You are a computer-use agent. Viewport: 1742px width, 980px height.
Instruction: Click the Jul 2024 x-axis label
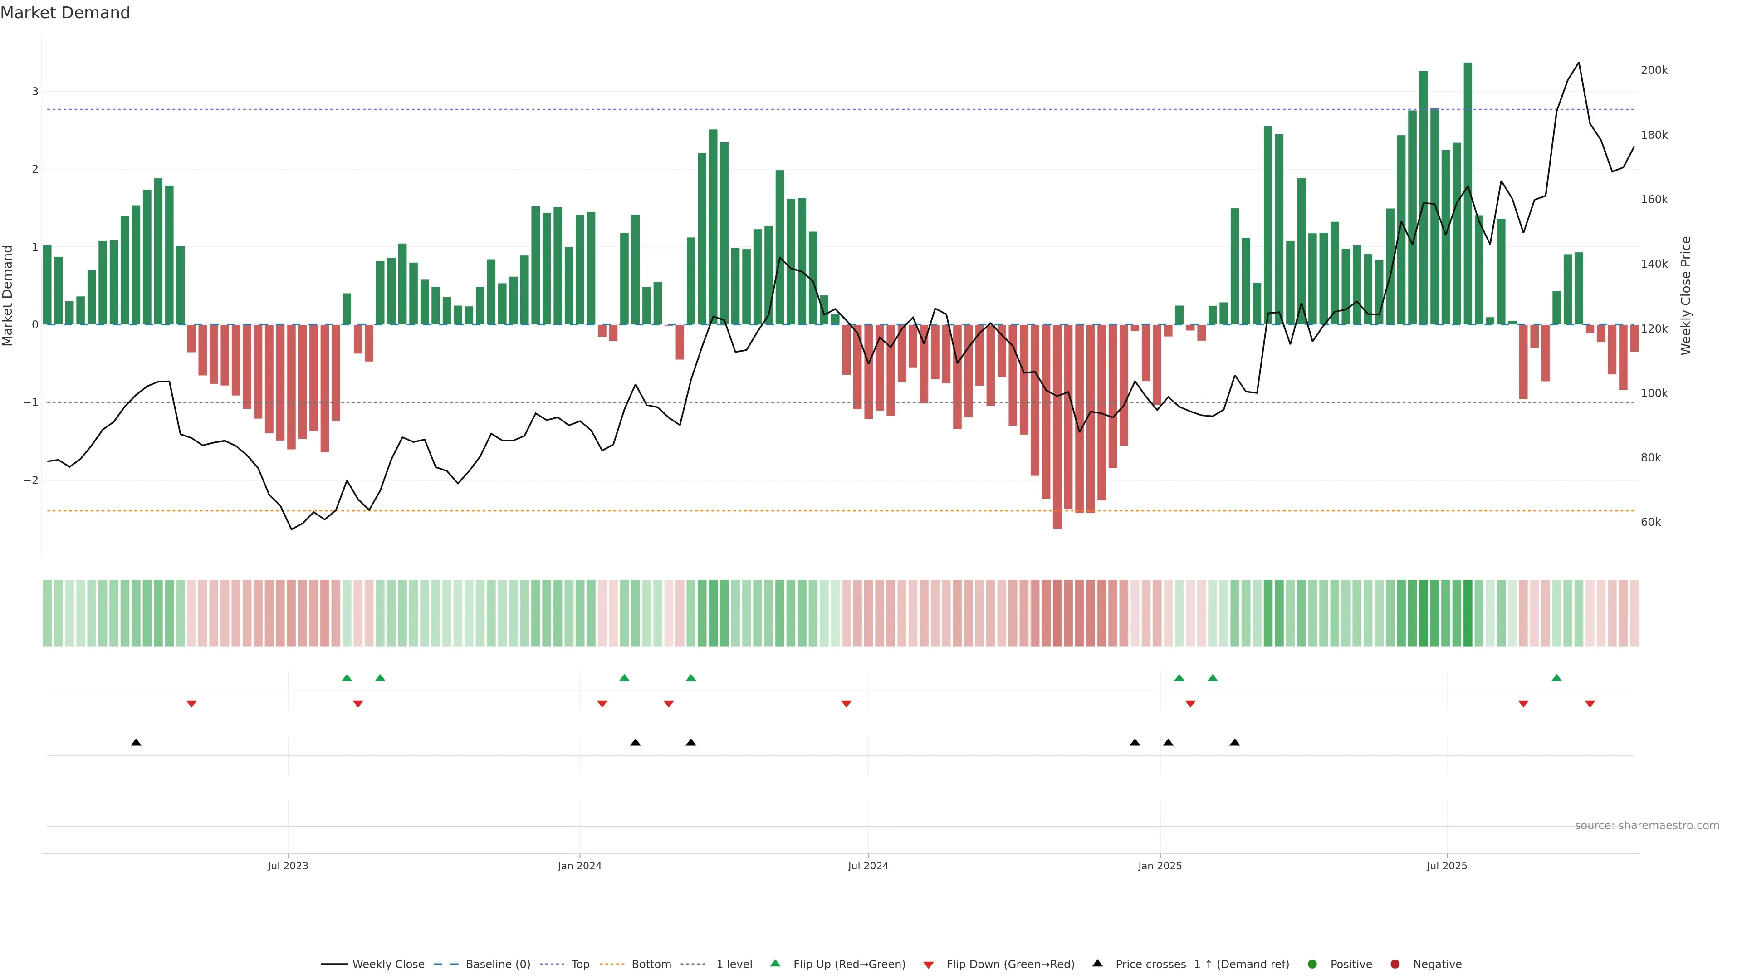pos(868,867)
